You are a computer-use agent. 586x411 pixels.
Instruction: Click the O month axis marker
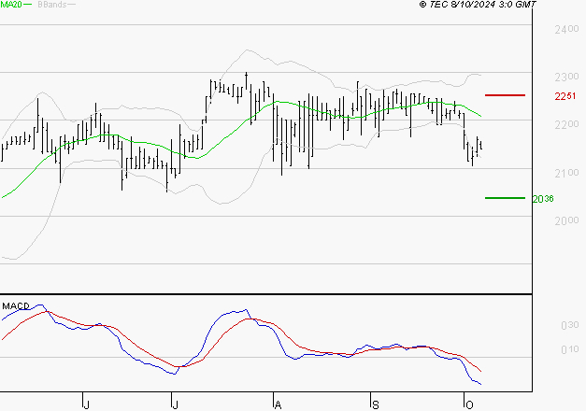pyautogui.click(x=469, y=404)
